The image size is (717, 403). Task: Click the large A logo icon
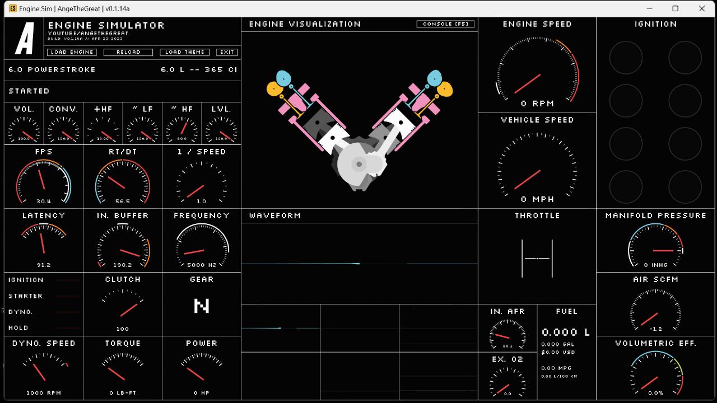25,39
